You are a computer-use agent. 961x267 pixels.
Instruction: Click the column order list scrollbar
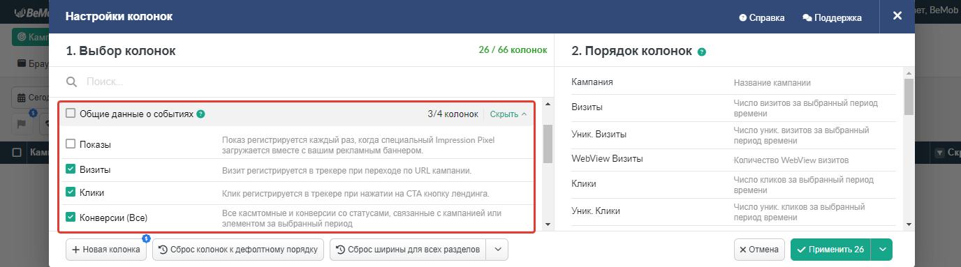pyautogui.click(x=909, y=96)
